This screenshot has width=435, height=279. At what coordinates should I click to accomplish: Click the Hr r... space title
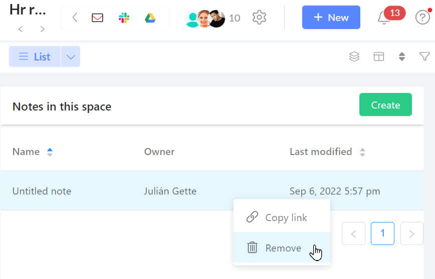(x=28, y=10)
